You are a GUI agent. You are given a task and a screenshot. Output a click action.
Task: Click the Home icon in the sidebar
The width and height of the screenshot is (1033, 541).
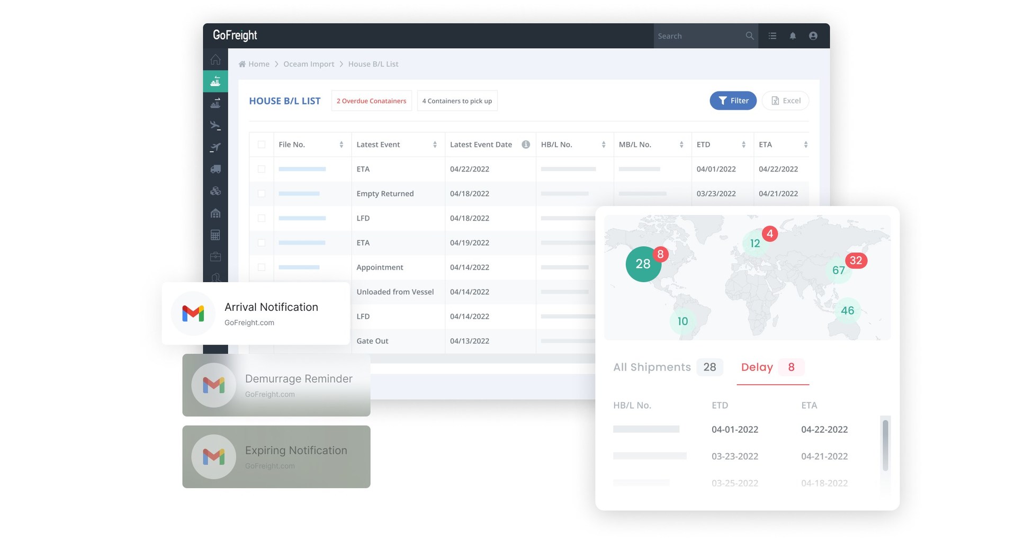click(x=215, y=59)
